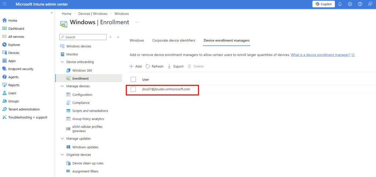Go to Tenant administration
The width and height of the screenshot is (376, 177).
(x=24, y=109)
